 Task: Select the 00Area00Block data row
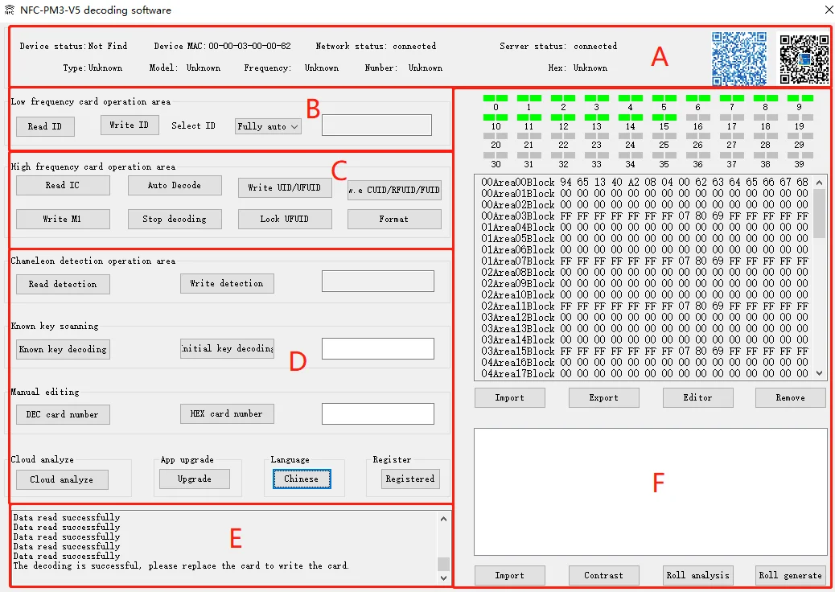pyautogui.click(x=644, y=182)
